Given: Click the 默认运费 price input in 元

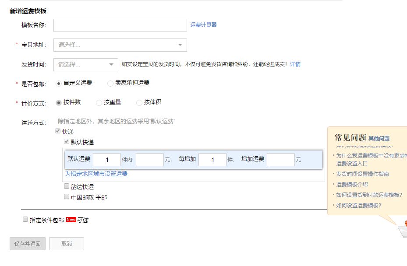Looking at the screenshot, I should [x=149, y=160].
